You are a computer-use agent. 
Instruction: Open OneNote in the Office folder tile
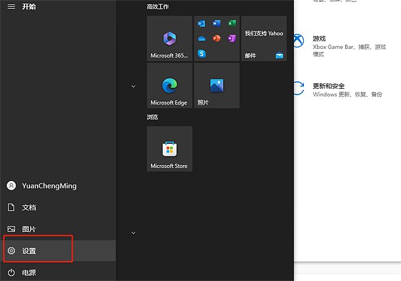(x=232, y=38)
